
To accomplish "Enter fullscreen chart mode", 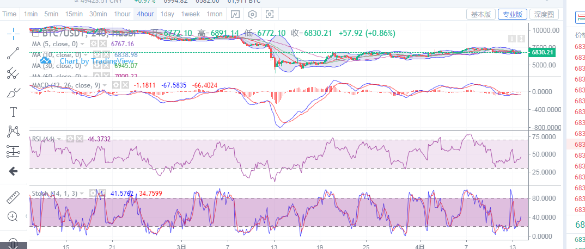I will (x=270, y=14).
